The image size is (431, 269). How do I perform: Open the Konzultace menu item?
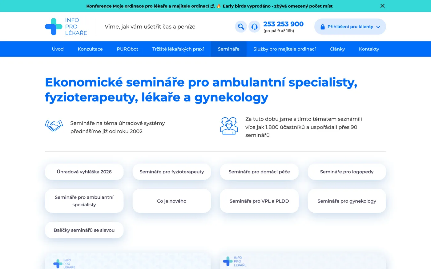pyautogui.click(x=90, y=49)
